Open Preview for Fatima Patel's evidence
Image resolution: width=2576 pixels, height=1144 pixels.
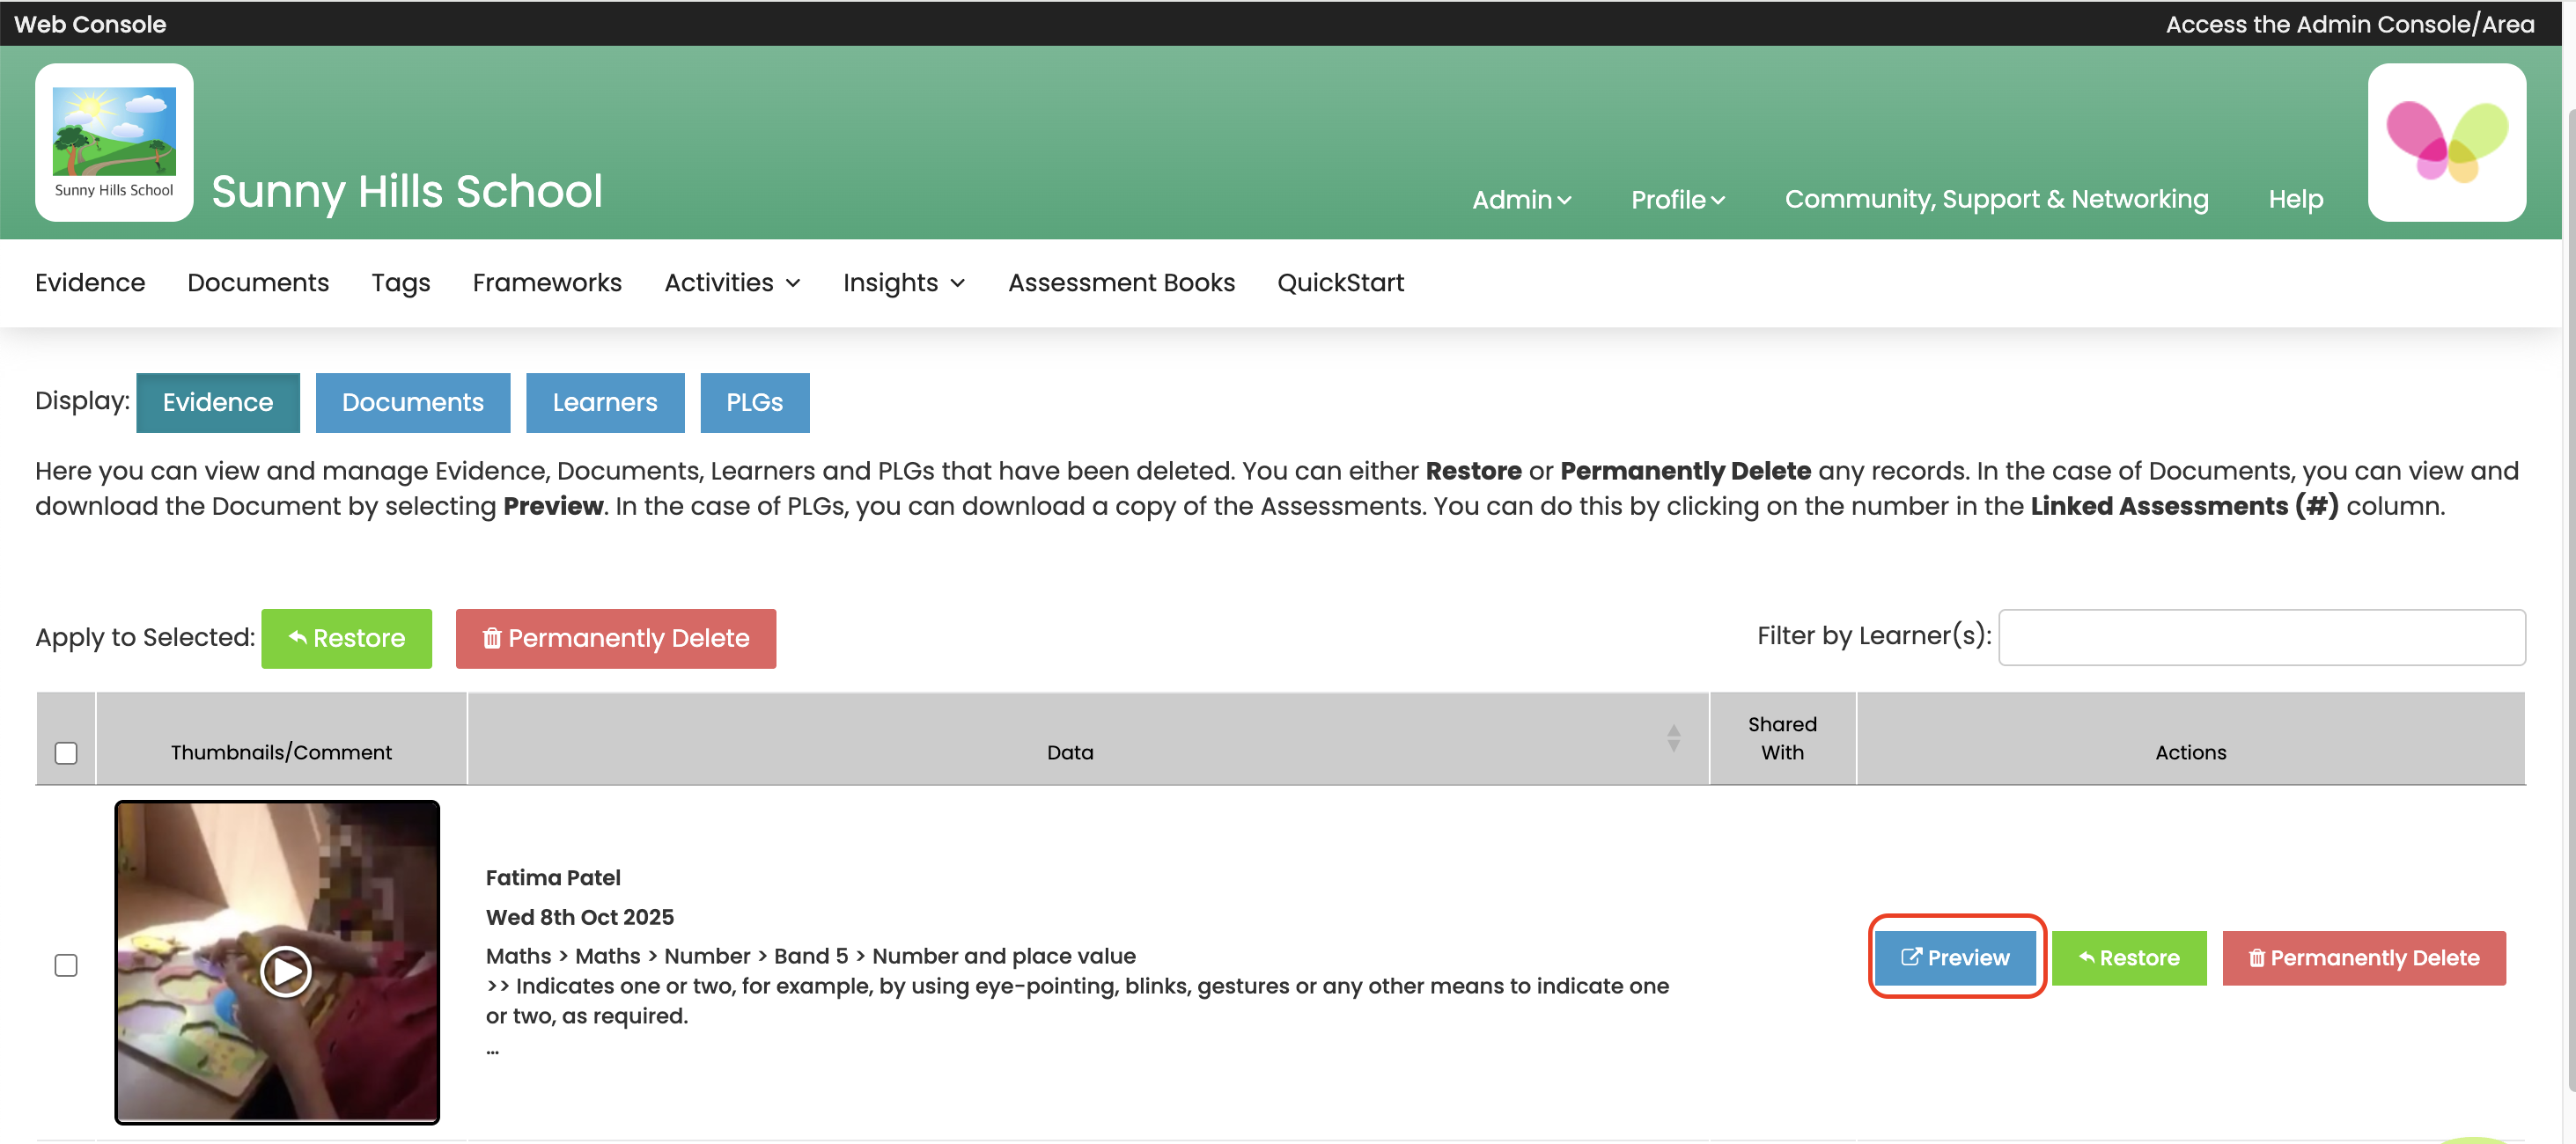[x=1955, y=958]
